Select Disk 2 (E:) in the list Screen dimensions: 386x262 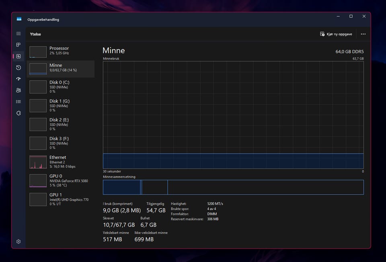[61, 124]
